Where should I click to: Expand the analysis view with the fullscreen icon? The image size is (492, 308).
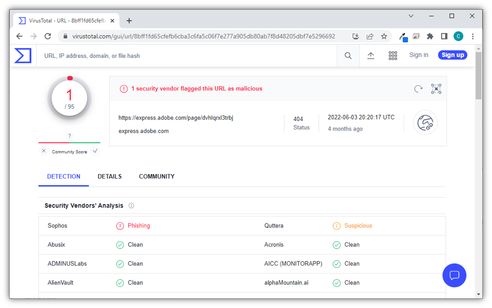(x=436, y=88)
